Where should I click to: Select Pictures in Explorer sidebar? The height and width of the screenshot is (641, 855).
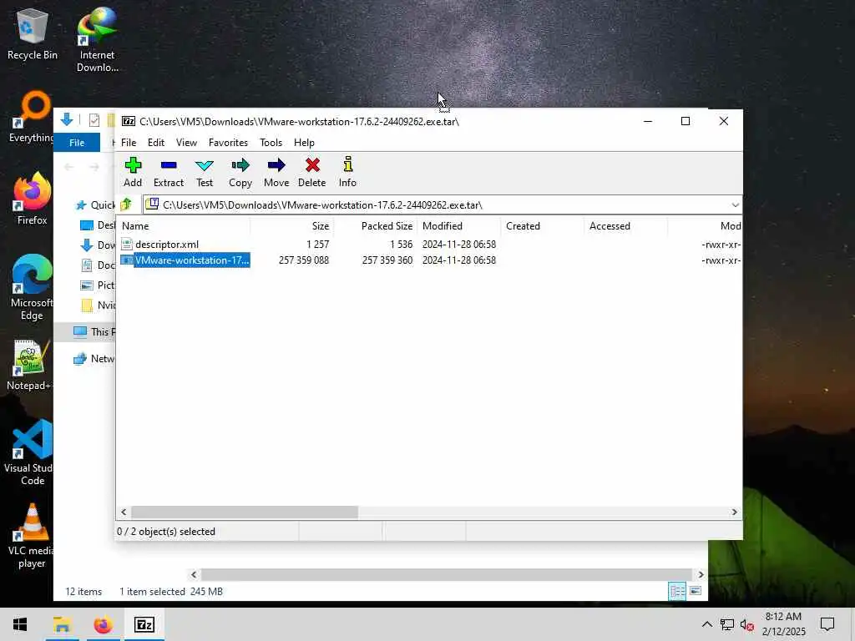[x=98, y=285]
